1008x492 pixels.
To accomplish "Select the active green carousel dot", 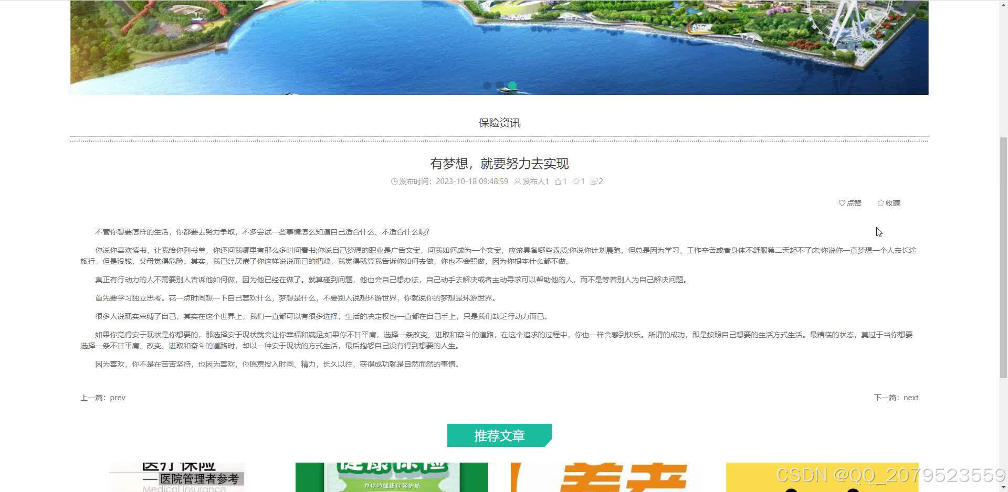I will point(512,85).
